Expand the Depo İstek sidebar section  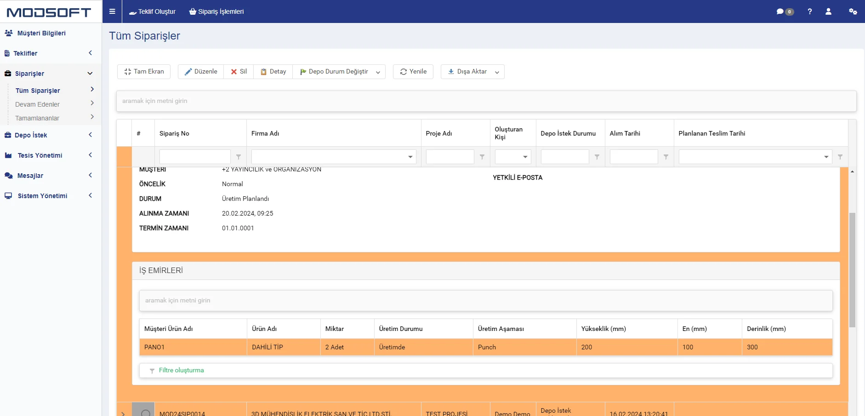[x=51, y=135]
